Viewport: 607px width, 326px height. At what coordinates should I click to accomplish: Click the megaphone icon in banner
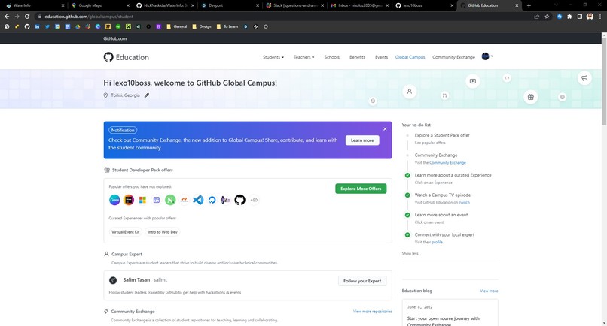(584, 77)
